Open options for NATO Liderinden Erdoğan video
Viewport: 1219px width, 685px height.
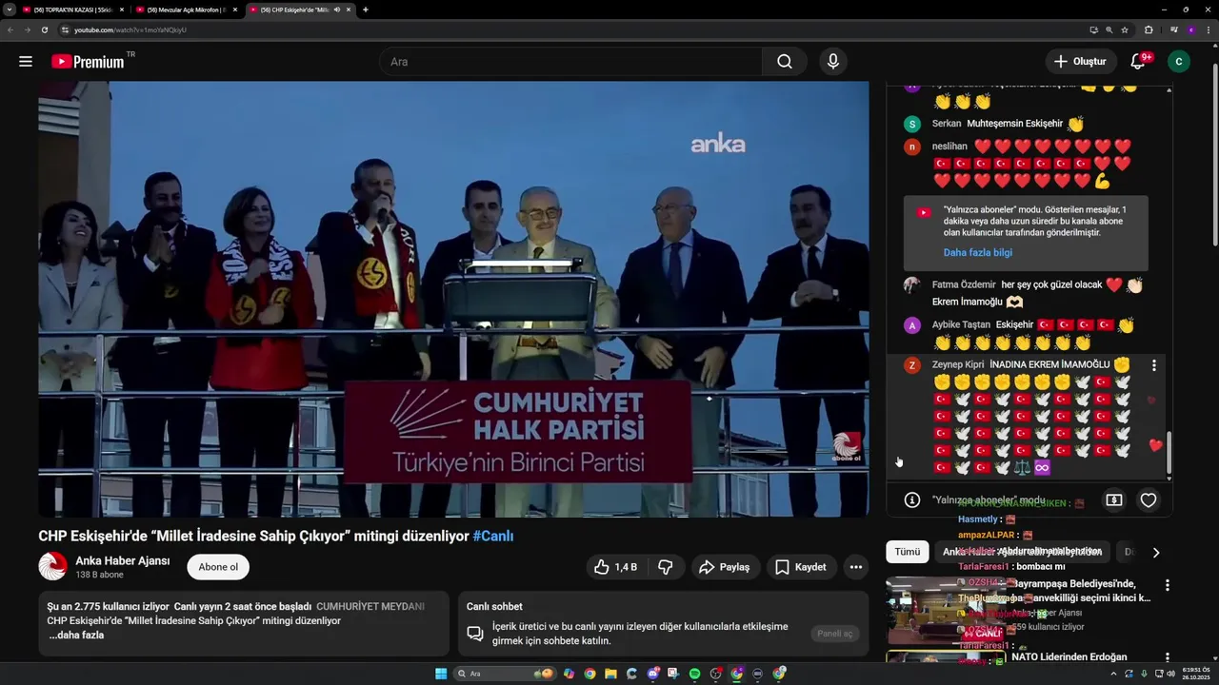click(1167, 658)
